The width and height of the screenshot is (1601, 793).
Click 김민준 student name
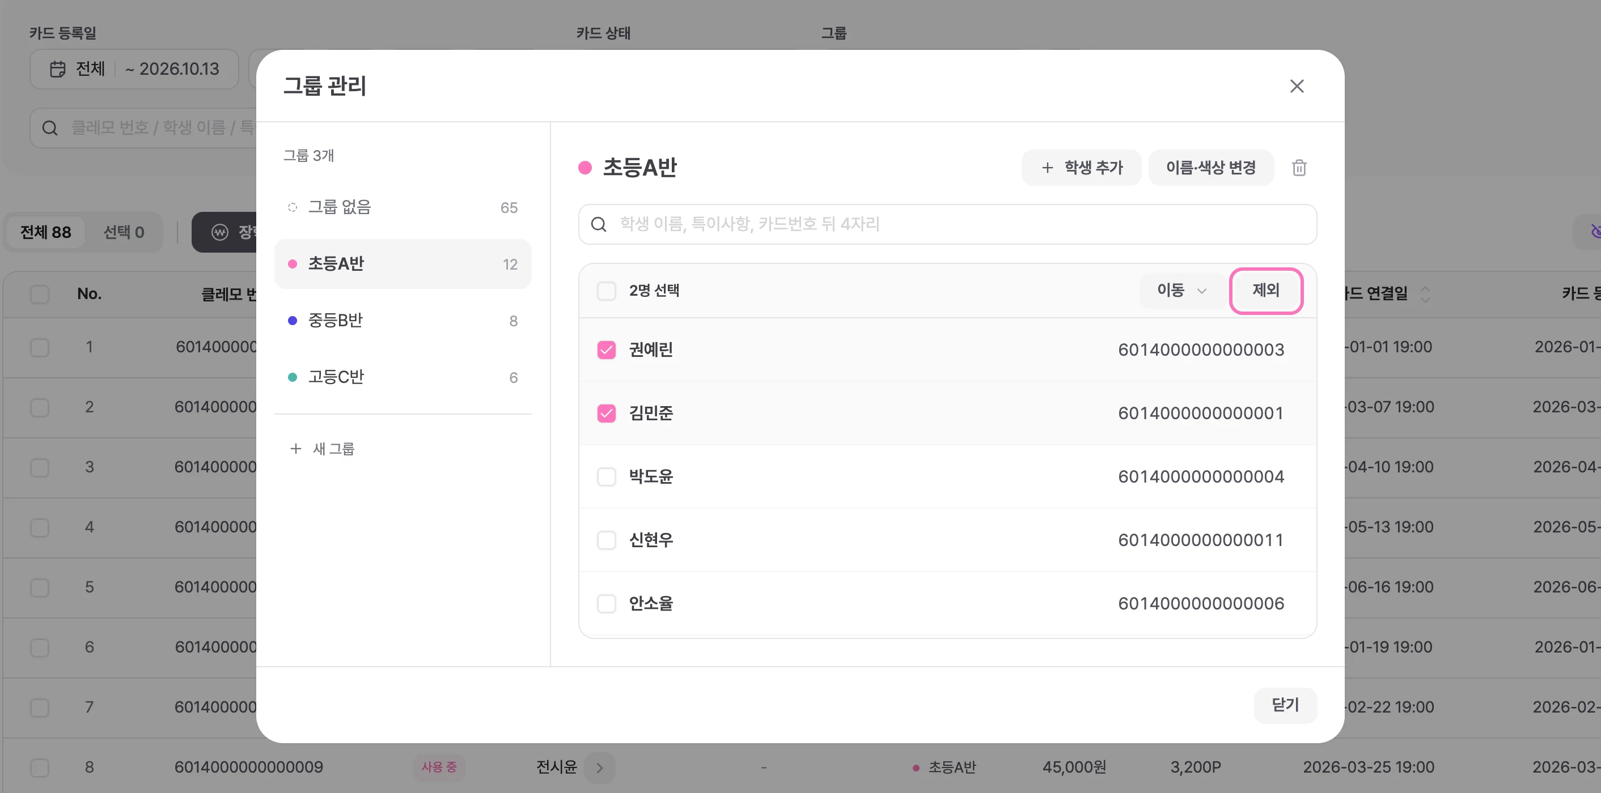pos(651,413)
